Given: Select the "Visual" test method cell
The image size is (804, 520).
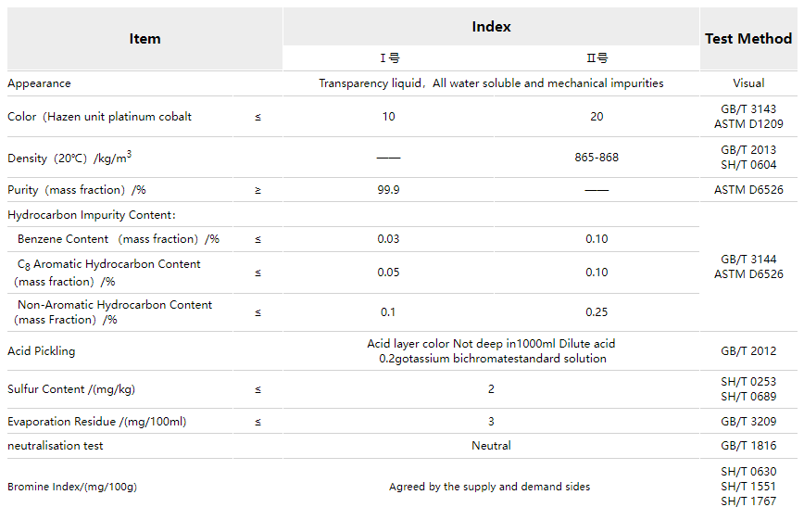Looking at the screenshot, I should (748, 83).
